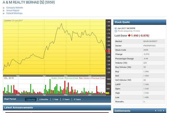The width and height of the screenshot is (169, 113).
Task: Click the green legend Close > Previous Close
Action: (65, 78)
